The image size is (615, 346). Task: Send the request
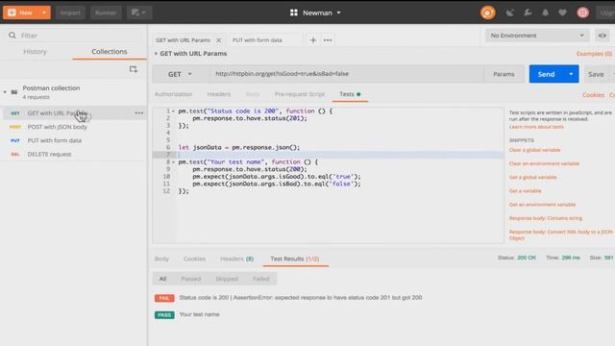546,74
